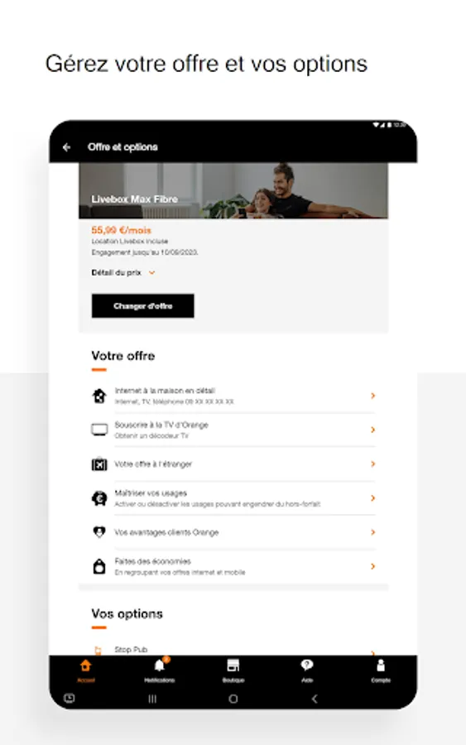This screenshot has height=745, width=466.
Task: Select the Accueil home tab
Action: (86, 670)
